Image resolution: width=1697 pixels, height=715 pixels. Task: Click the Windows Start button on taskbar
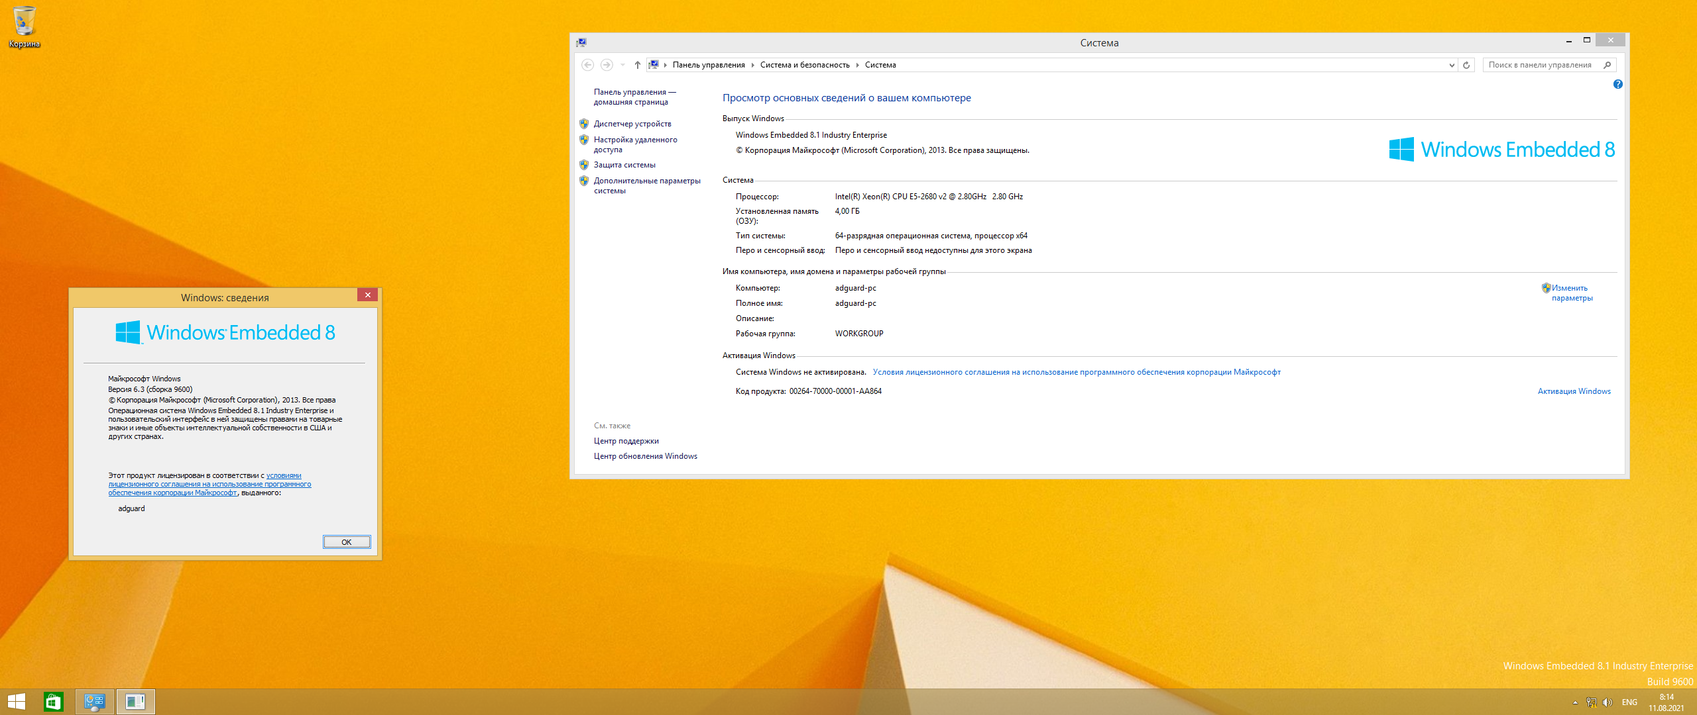click(16, 702)
